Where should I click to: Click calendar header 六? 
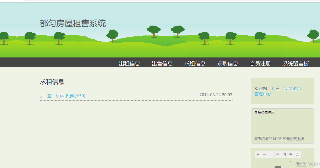click(x=297, y=155)
